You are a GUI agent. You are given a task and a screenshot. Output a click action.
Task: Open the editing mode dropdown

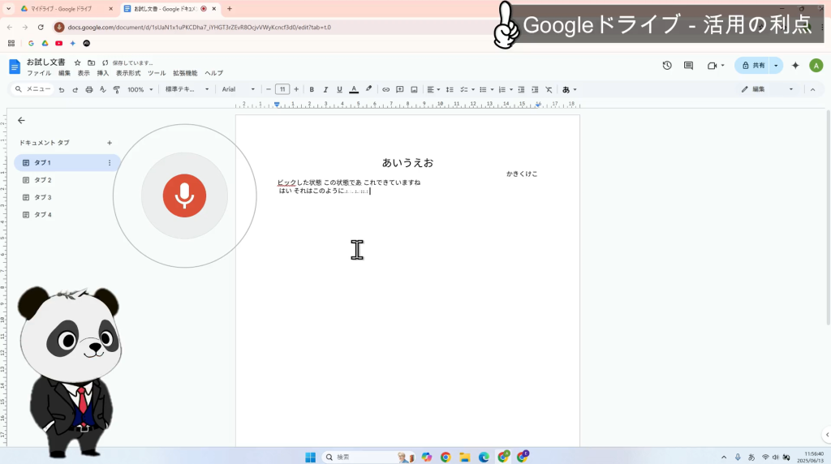(768, 89)
